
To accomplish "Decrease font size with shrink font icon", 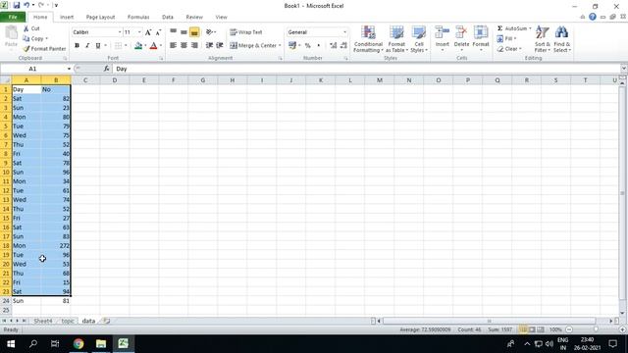I will point(159,32).
